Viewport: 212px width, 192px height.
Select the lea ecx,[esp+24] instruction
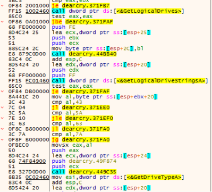101,156
